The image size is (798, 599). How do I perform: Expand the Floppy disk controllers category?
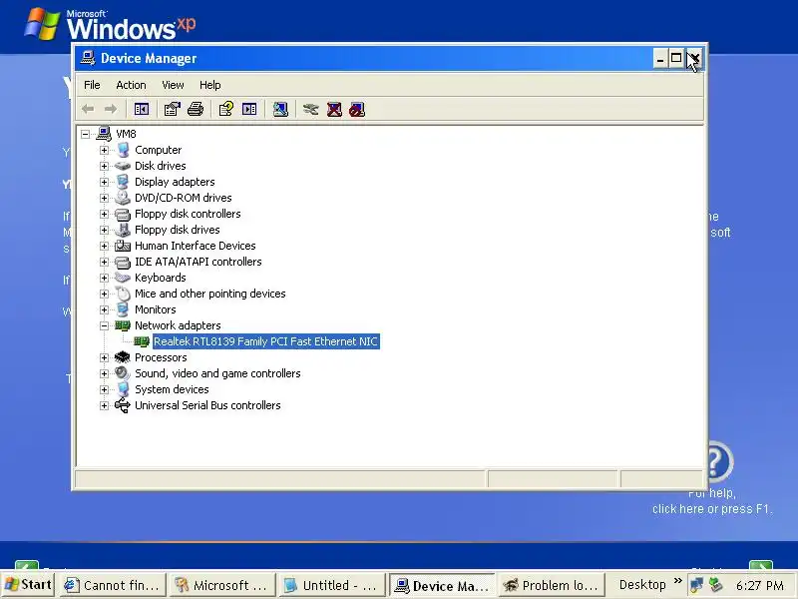tap(105, 214)
